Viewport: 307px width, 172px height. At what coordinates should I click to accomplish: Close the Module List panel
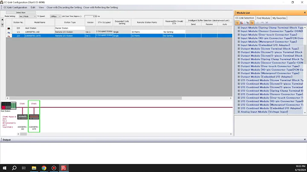coord(304,12)
